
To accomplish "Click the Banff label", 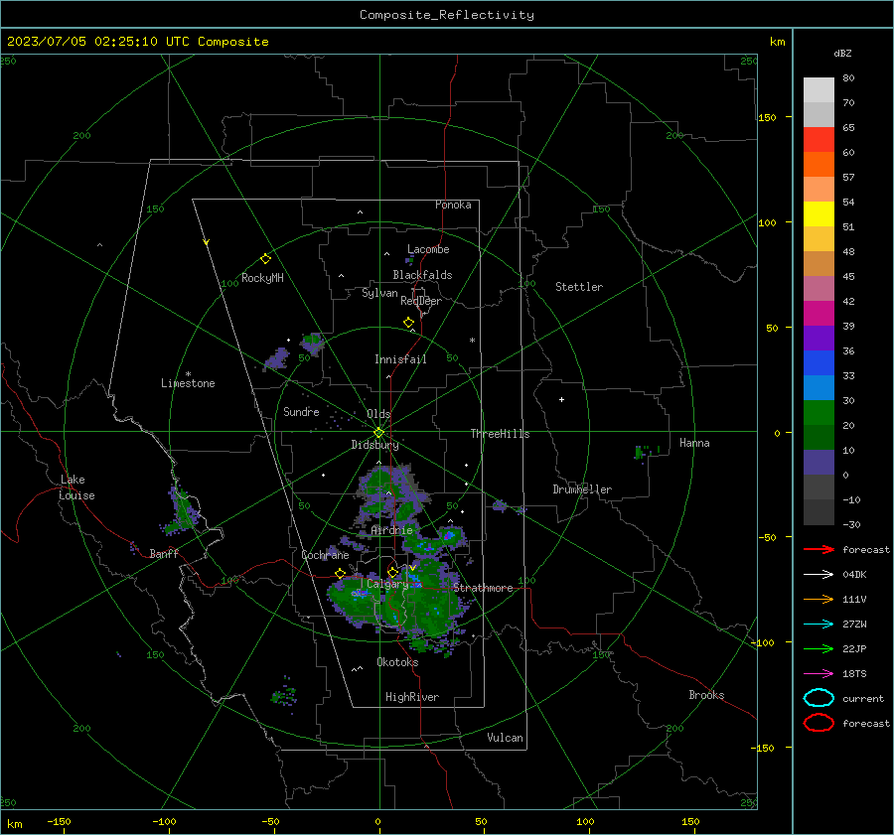I will tap(164, 553).
